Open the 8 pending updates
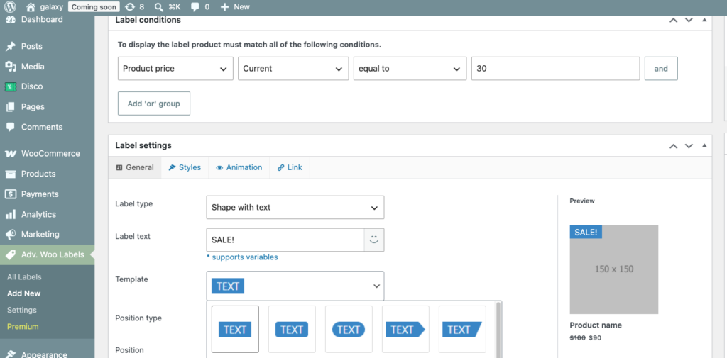Screen dimensions: 727x358 pyautogui.click(x=134, y=7)
